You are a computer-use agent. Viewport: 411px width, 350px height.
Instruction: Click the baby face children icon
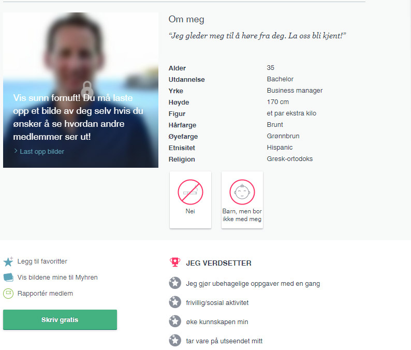(x=242, y=192)
